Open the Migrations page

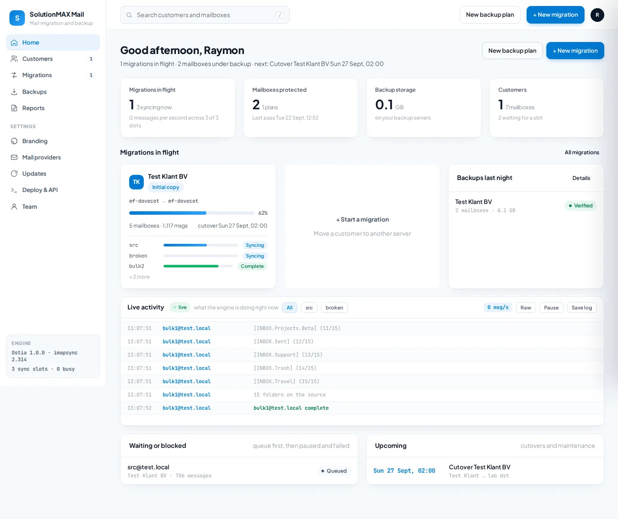(53, 75)
